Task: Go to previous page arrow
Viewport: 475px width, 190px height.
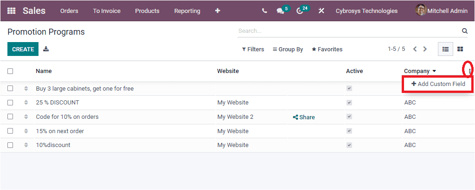Action: (415, 49)
